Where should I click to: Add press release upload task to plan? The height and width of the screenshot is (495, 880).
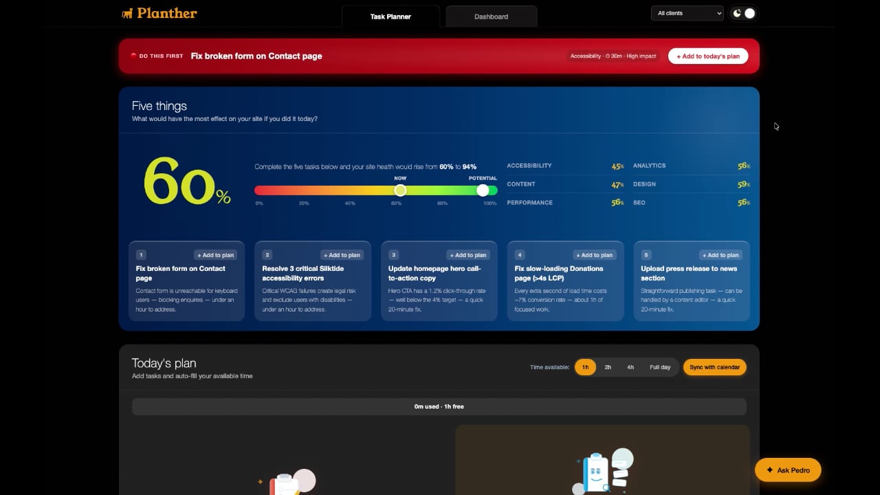(720, 255)
